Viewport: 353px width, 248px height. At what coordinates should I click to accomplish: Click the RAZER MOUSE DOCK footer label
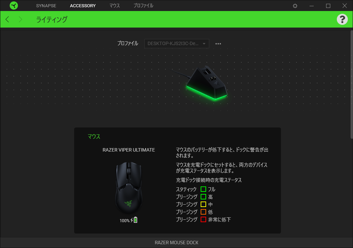click(176, 242)
